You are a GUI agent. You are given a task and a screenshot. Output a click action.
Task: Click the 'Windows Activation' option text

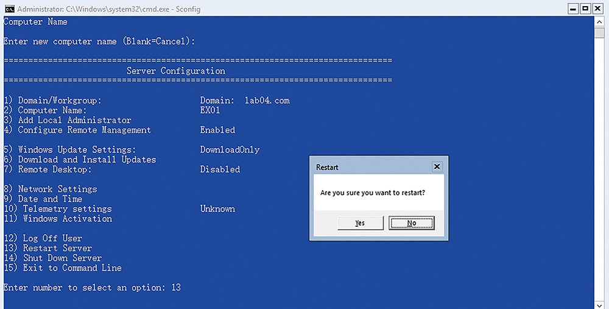pyautogui.click(x=68, y=218)
